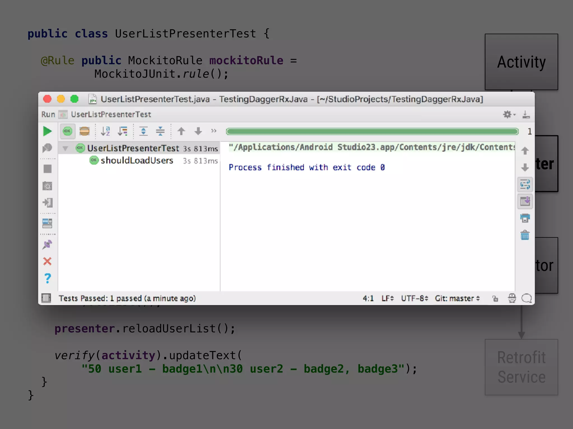Collapse all test nodes
This screenshot has height=429, width=573.
(160, 131)
